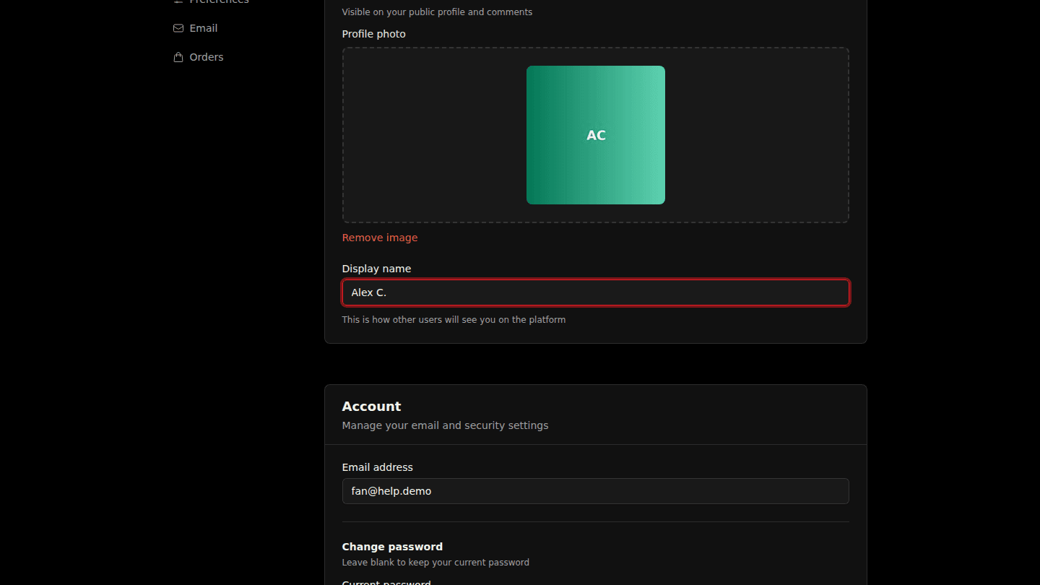1040x585 pixels.
Task: Click the Display name label
Action: pos(376,269)
